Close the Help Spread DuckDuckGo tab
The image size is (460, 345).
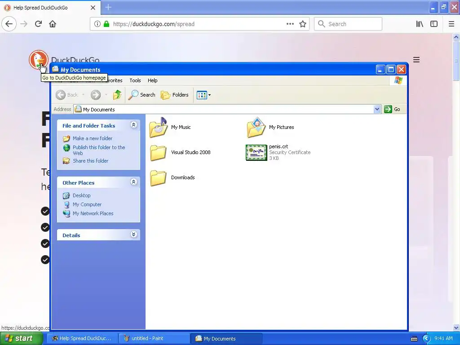[x=93, y=8]
